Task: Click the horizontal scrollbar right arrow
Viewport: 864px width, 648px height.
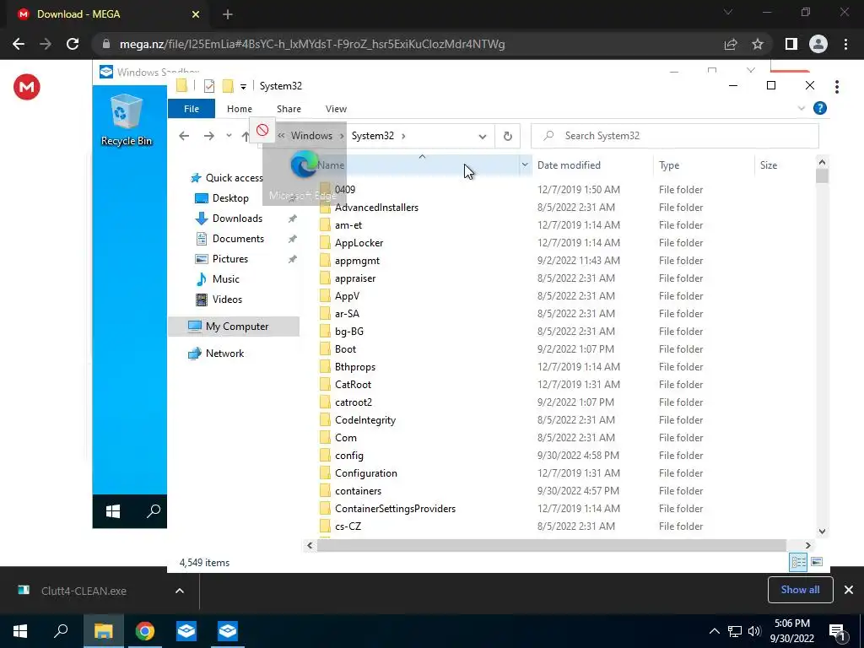Action: (807, 546)
